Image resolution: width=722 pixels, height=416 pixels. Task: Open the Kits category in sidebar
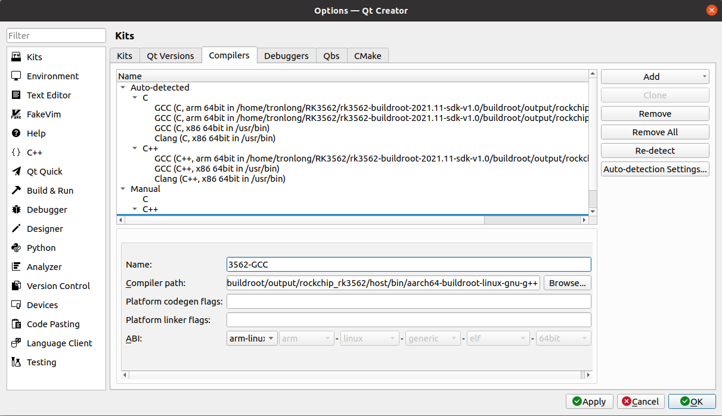coord(56,57)
